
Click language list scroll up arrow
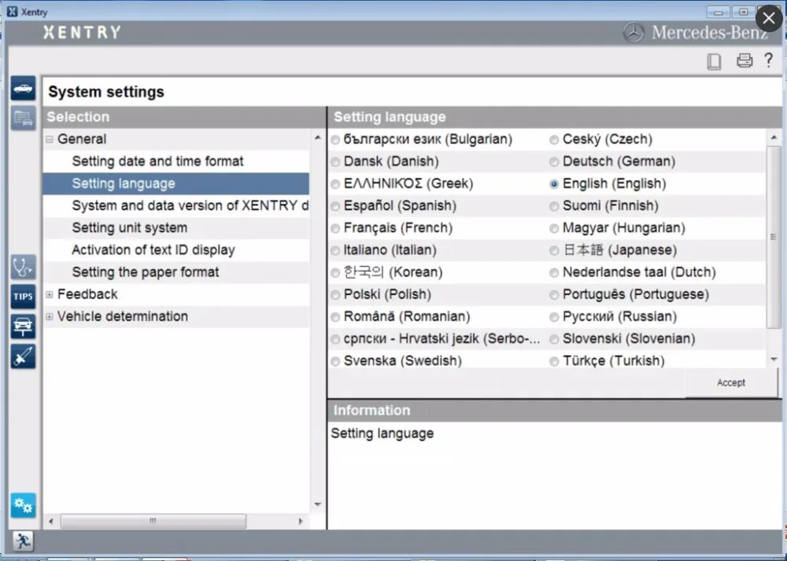tap(774, 138)
